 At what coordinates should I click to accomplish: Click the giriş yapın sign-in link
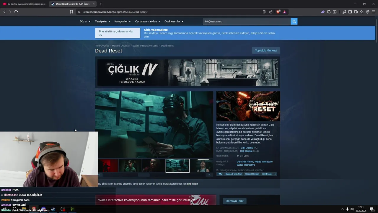[193, 184]
